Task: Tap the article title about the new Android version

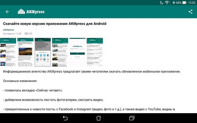Action: (55, 24)
